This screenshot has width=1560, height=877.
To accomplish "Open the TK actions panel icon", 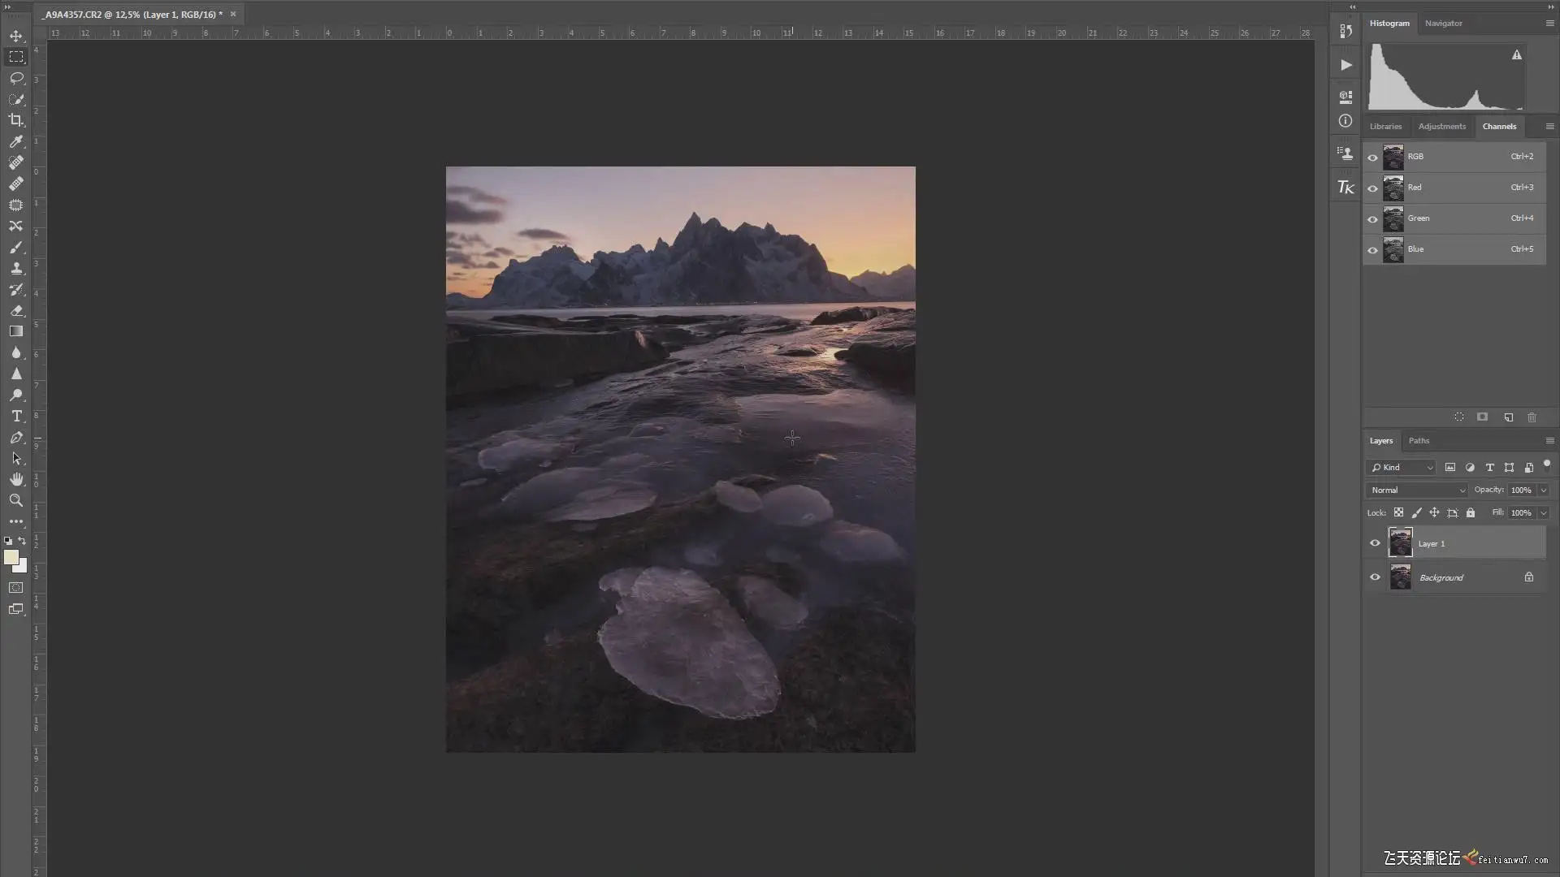I will [1345, 188].
